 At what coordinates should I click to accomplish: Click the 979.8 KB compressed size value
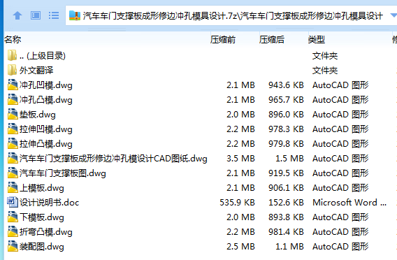pos(286,144)
